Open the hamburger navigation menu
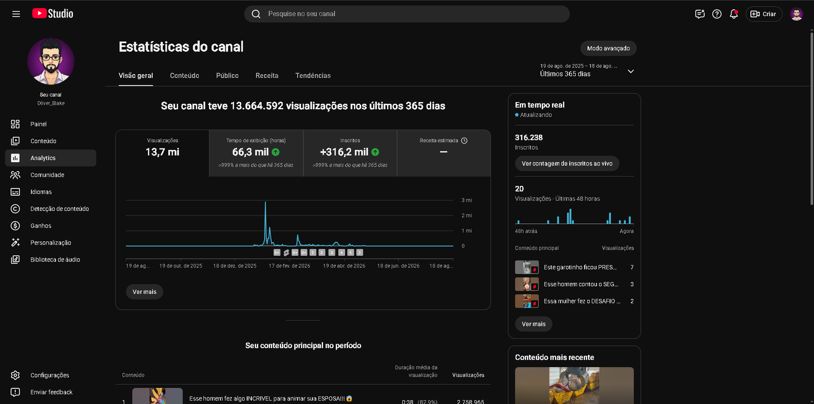This screenshot has height=404, width=814. [x=16, y=14]
